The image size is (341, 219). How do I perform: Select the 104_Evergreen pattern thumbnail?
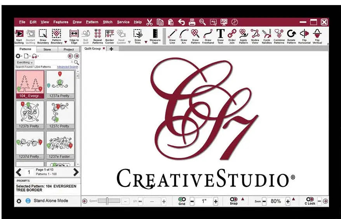[x=30, y=84]
